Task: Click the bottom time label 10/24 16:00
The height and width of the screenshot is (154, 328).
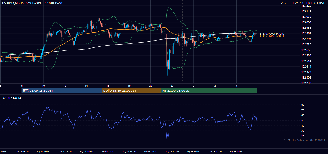Action: (x=108, y=152)
